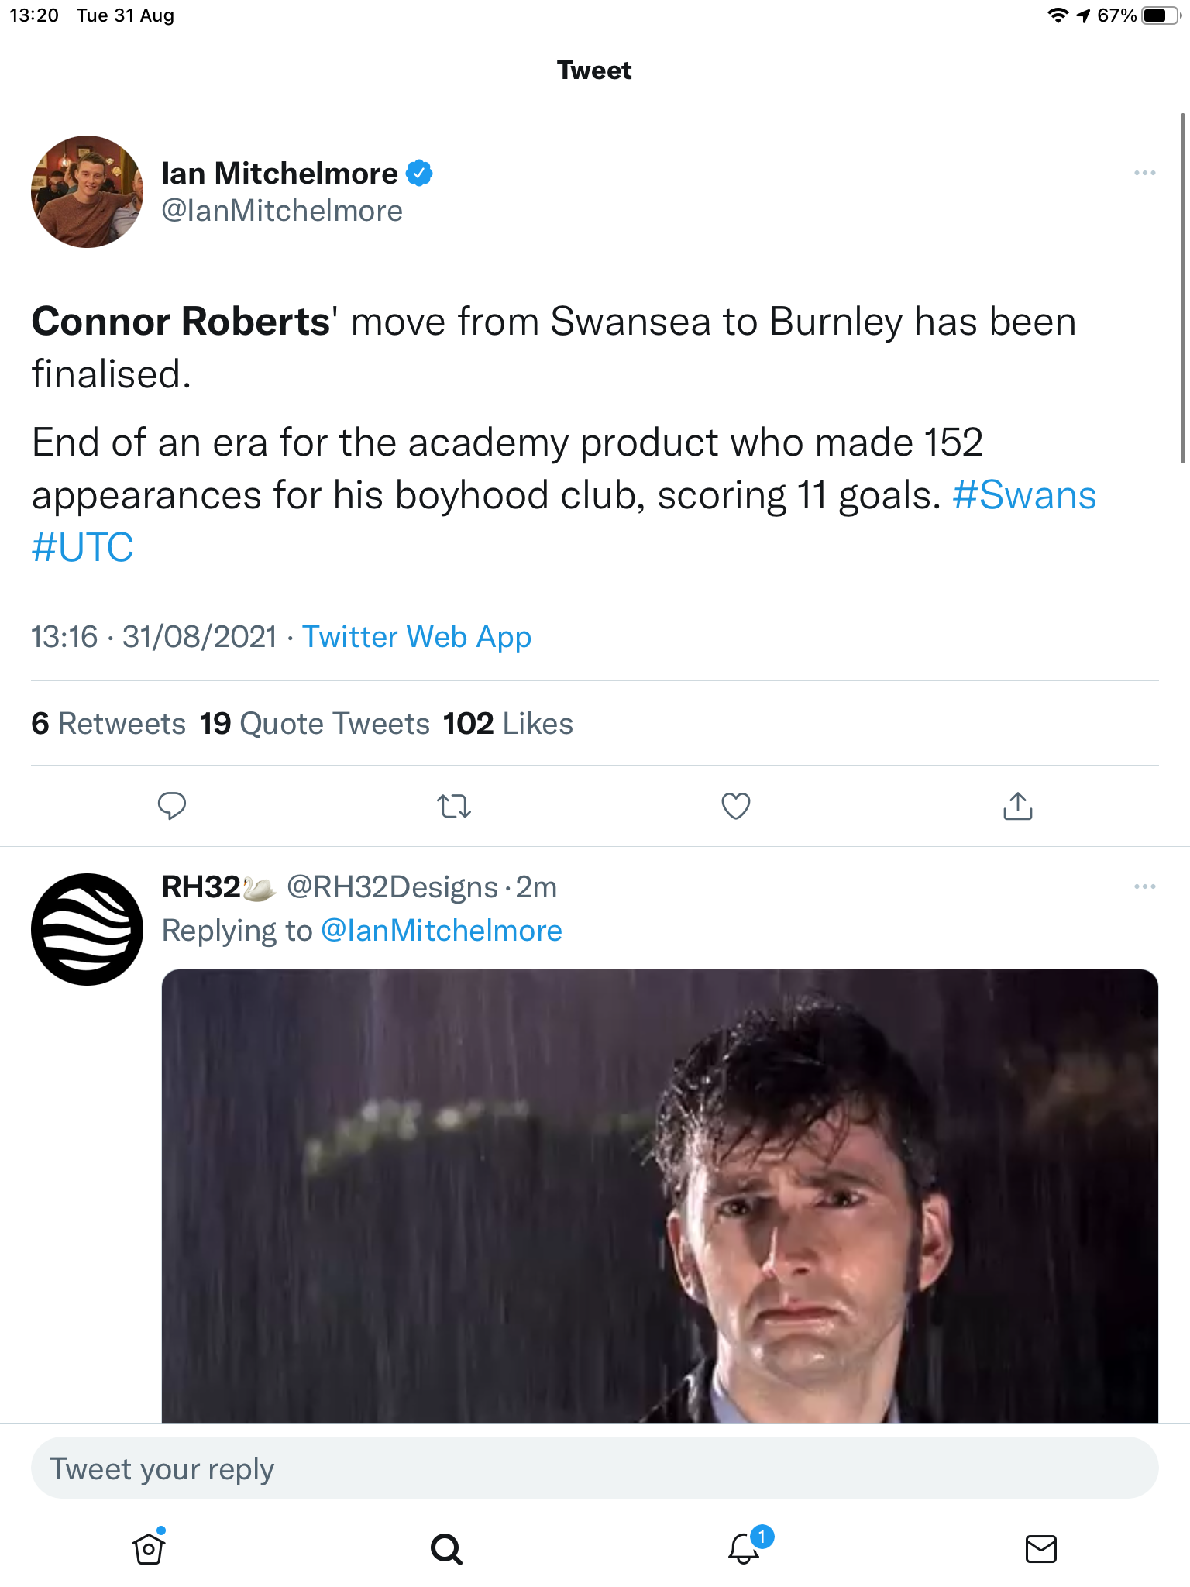Open the #UTC hashtag
This screenshot has width=1190, height=1587.
click(x=82, y=547)
